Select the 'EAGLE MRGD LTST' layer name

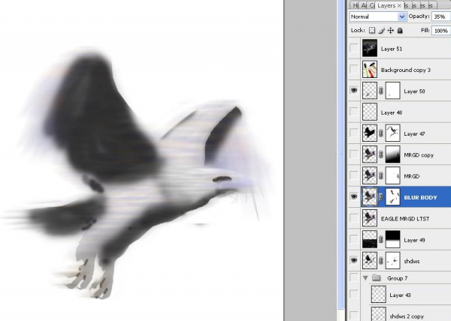coord(405,218)
